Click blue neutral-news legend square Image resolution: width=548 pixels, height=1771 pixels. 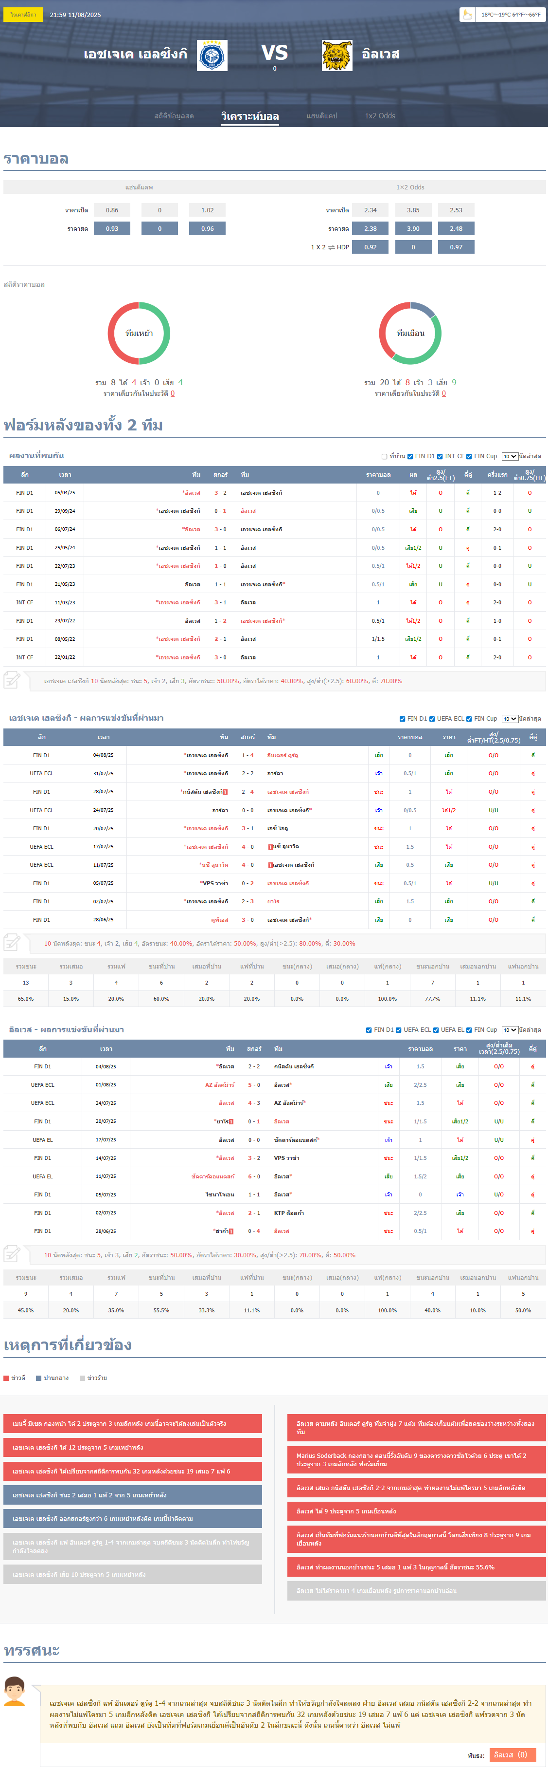coord(38,1378)
